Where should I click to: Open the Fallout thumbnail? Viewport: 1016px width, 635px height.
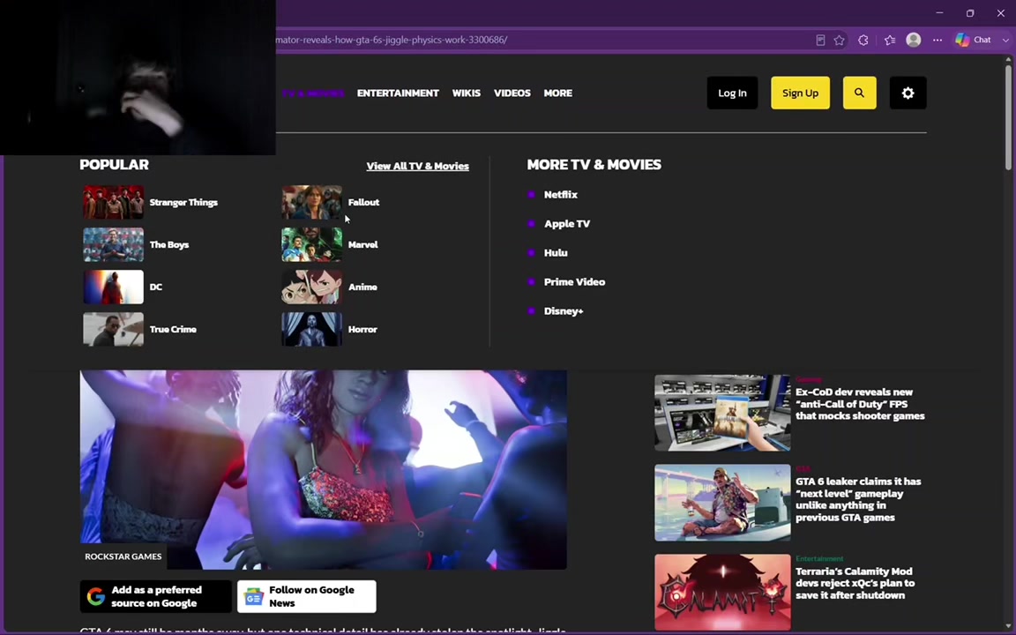point(311,202)
